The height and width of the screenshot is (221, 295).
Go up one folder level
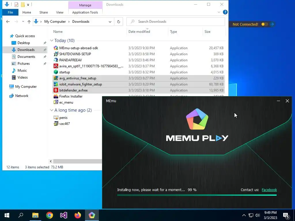29,22
